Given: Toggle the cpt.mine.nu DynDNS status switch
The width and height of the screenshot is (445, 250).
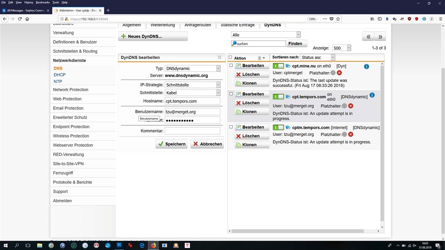Looking at the screenshot, I should 278,66.
